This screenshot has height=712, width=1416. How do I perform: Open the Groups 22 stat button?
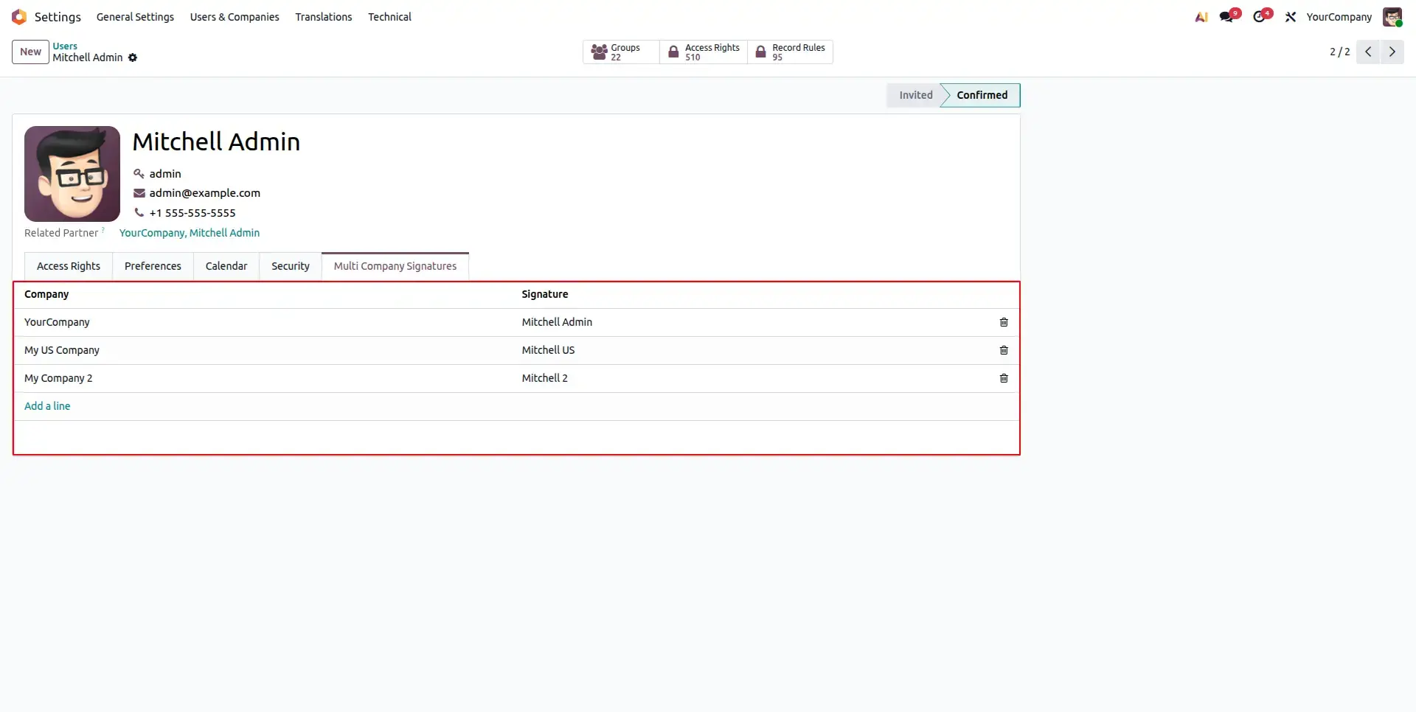(x=621, y=52)
